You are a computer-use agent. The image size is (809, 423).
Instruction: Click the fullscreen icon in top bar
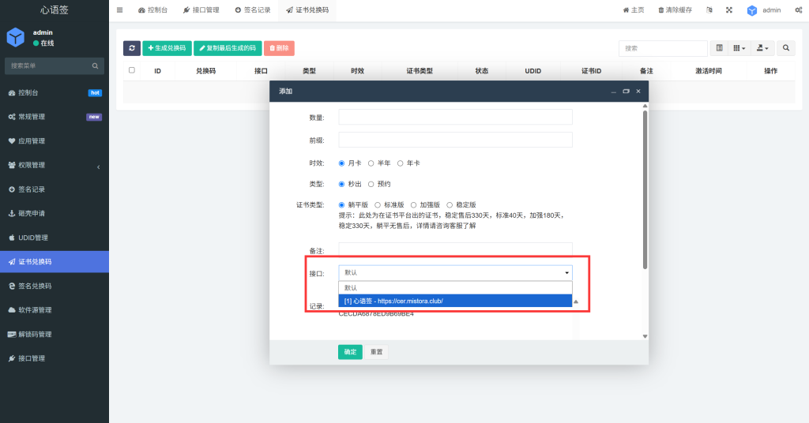729,10
